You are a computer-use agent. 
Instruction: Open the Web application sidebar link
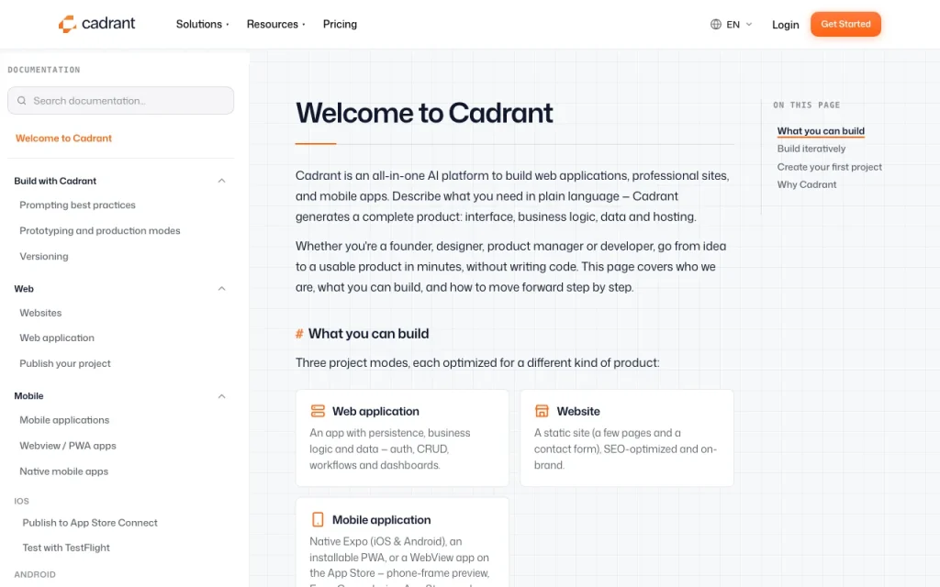pyautogui.click(x=57, y=338)
